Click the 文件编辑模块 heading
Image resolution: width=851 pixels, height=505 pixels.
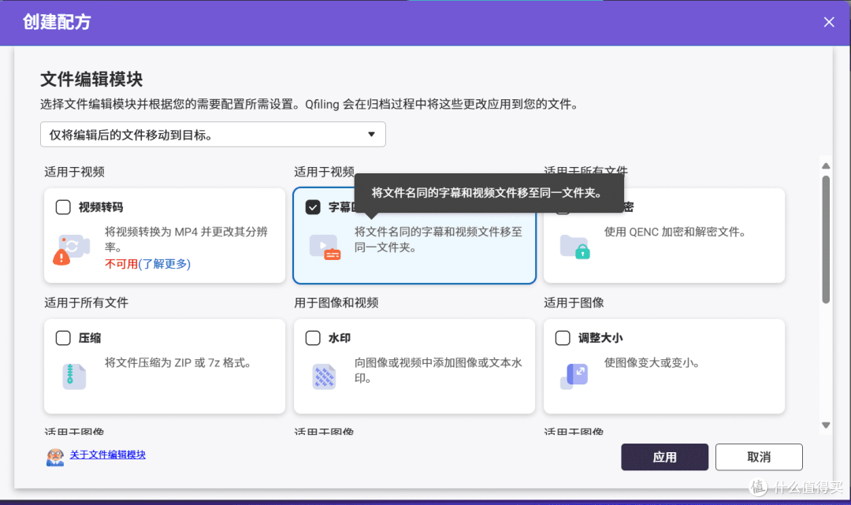point(91,80)
